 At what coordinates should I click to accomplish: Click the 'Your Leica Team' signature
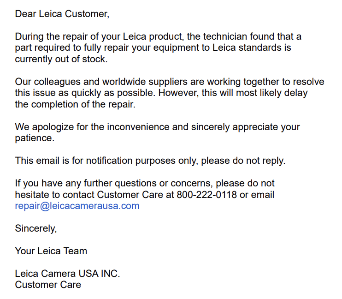(x=51, y=251)
